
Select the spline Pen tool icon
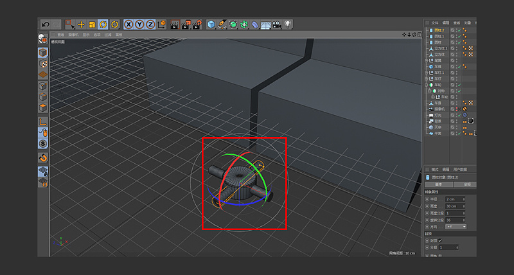[222, 24]
